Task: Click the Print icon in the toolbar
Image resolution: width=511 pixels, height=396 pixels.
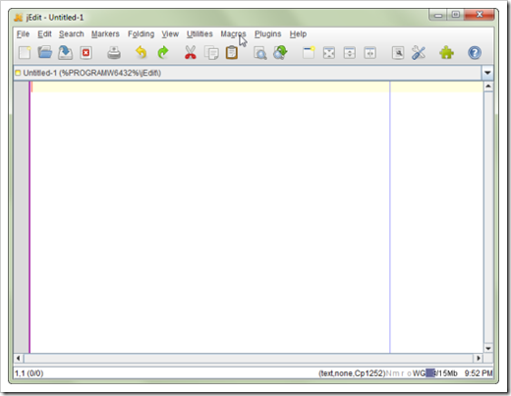Action: pos(114,53)
